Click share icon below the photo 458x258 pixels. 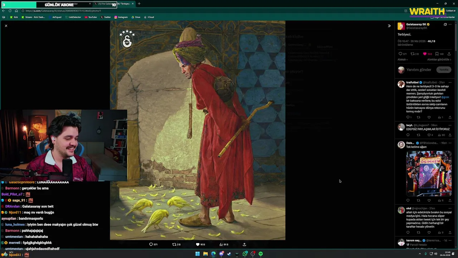coord(244,244)
